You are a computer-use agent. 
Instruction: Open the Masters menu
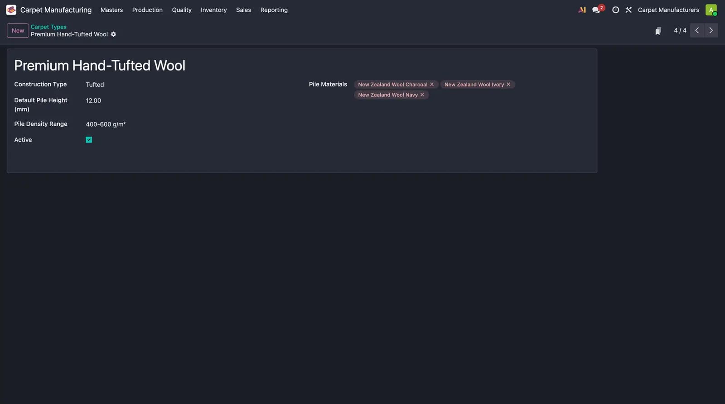click(111, 10)
